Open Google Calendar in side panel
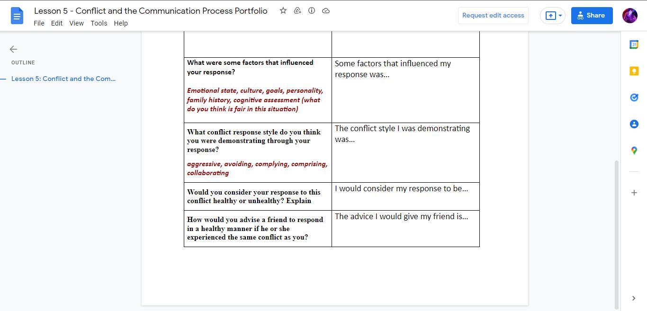Viewport: 647px width, 311px height. click(634, 44)
